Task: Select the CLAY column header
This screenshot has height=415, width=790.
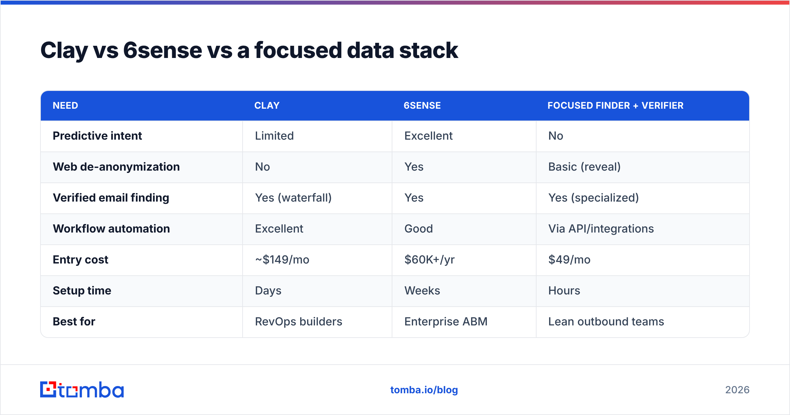Action: 267,105
